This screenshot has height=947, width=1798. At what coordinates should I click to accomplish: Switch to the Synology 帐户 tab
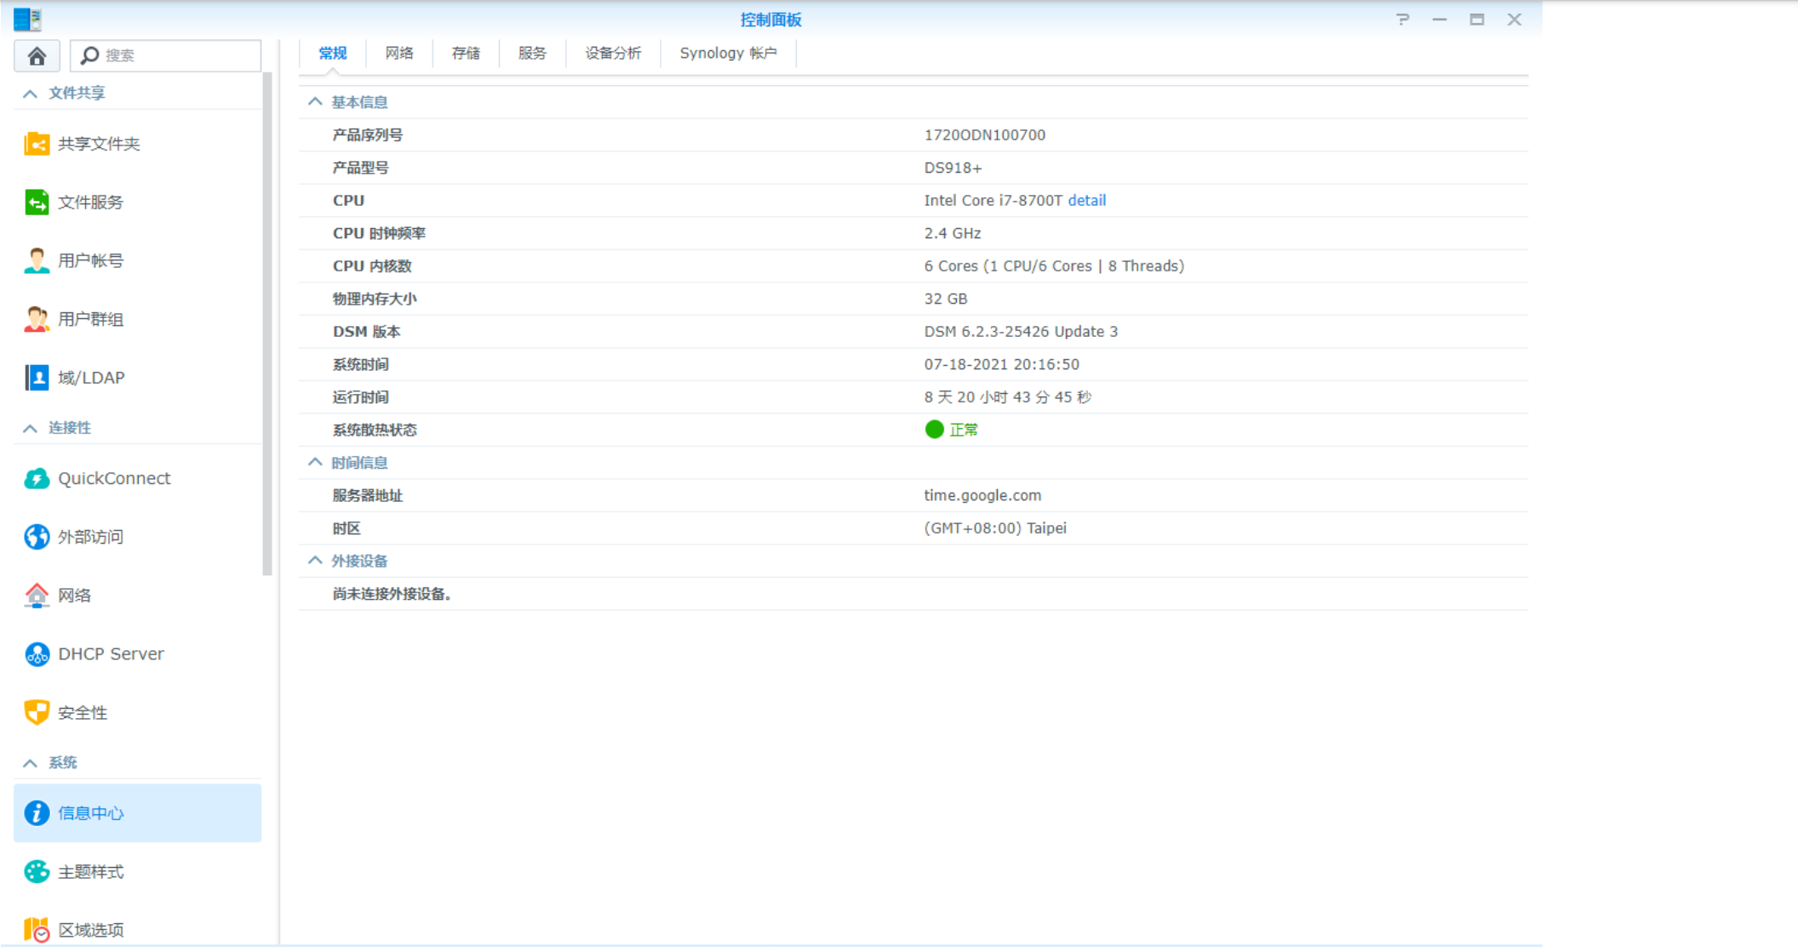click(728, 53)
